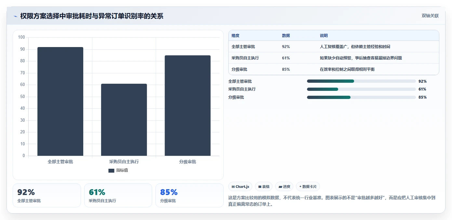The image size is (452, 220).
Task: Click the 数据 column header
Action: tap(286, 36)
